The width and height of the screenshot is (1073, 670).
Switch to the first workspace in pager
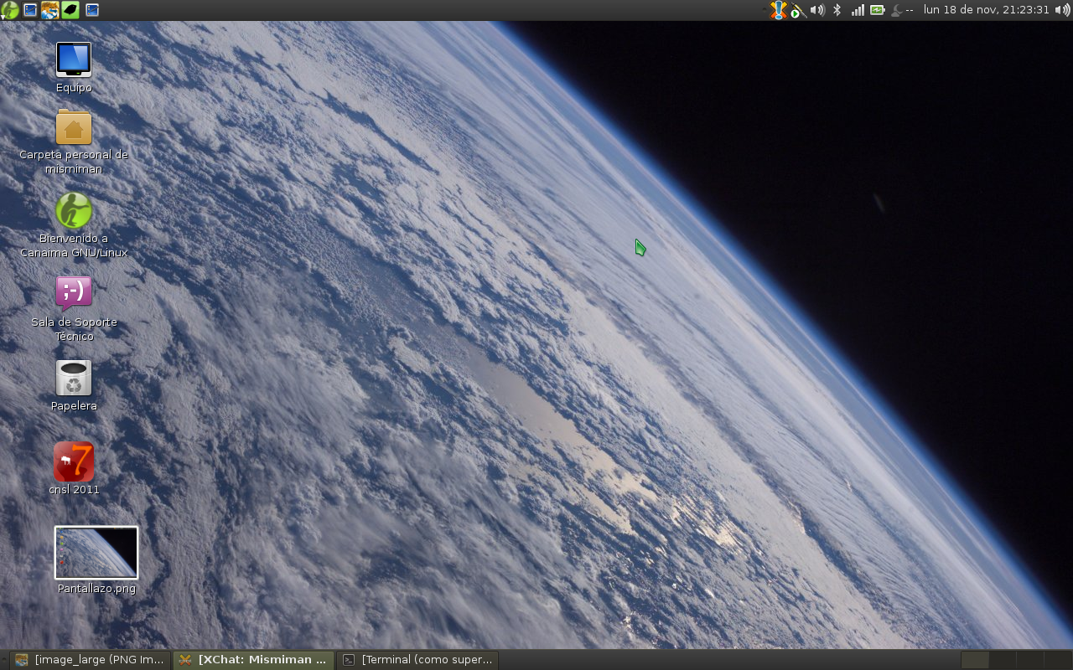click(x=975, y=660)
